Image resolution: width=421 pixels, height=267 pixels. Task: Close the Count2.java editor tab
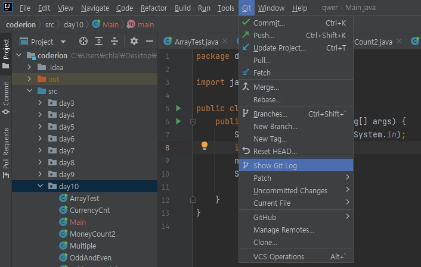point(399,41)
